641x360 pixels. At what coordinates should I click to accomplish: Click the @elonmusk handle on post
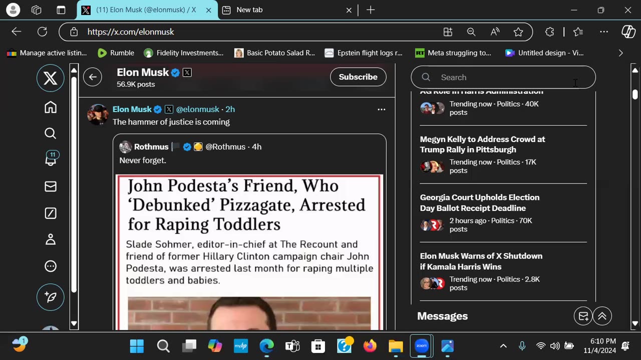[x=198, y=109]
